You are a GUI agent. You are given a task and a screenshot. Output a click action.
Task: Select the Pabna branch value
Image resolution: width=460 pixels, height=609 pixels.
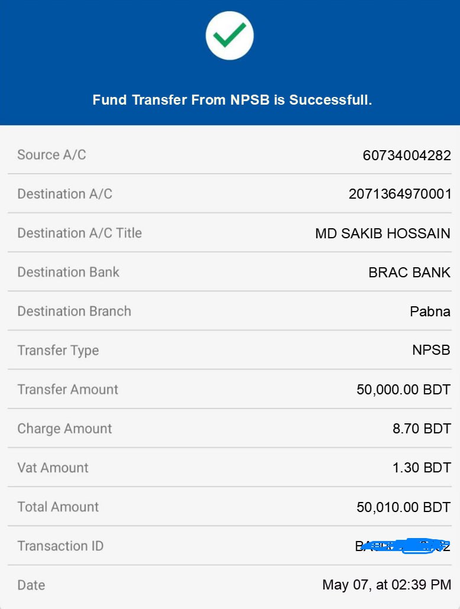(430, 312)
